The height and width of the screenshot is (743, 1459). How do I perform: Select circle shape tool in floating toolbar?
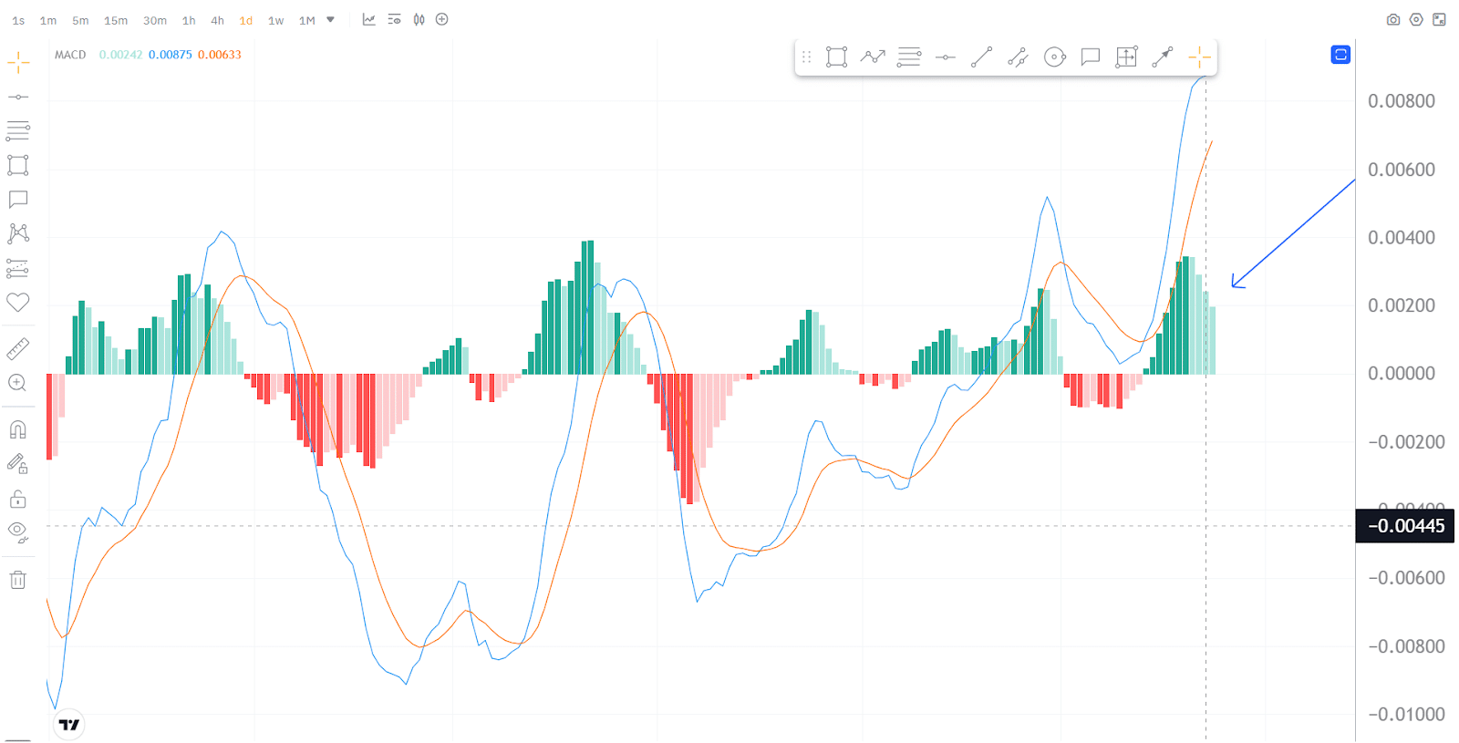pos(1054,57)
